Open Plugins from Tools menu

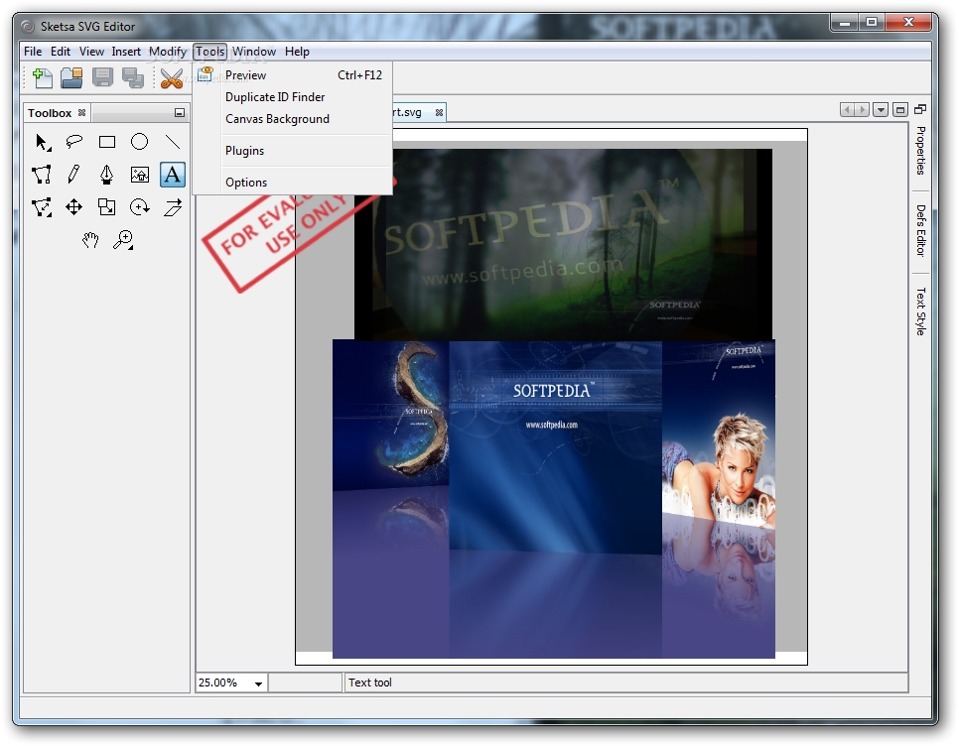(x=292, y=151)
